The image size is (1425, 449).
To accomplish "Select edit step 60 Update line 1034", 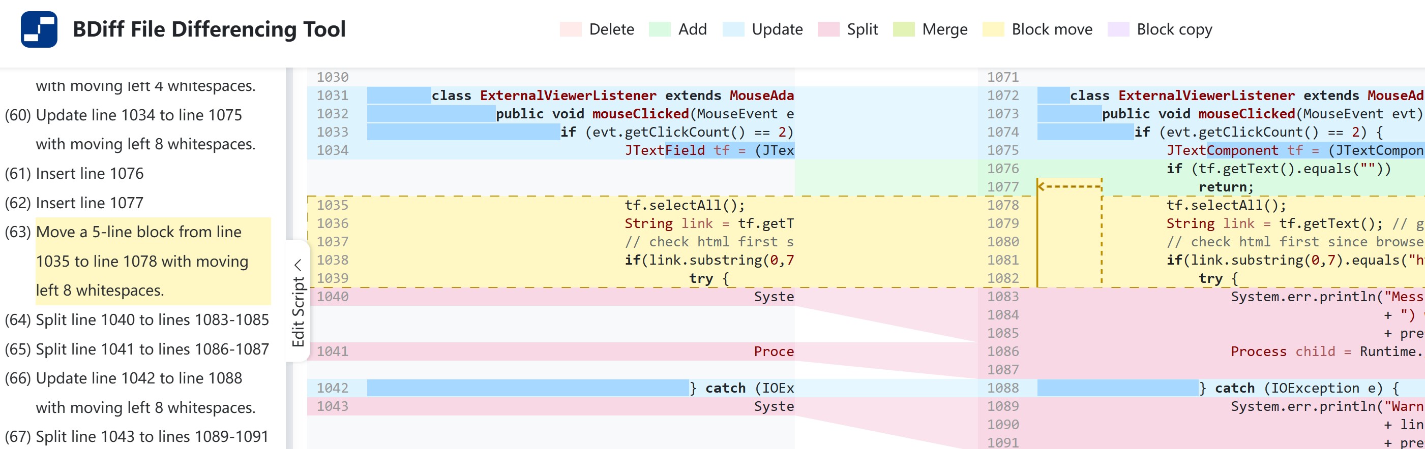I will coord(138,115).
